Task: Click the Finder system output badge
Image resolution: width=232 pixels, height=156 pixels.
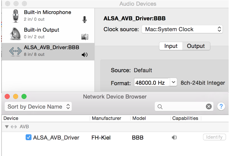Action: click(x=85, y=37)
